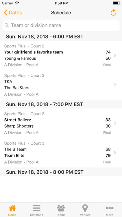Tap the back arrow beside Dates
Image resolution: width=122 pixels, height=217 pixels.
(x=6, y=13)
